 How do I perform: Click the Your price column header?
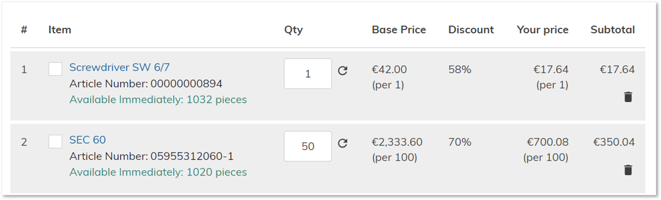coord(542,30)
